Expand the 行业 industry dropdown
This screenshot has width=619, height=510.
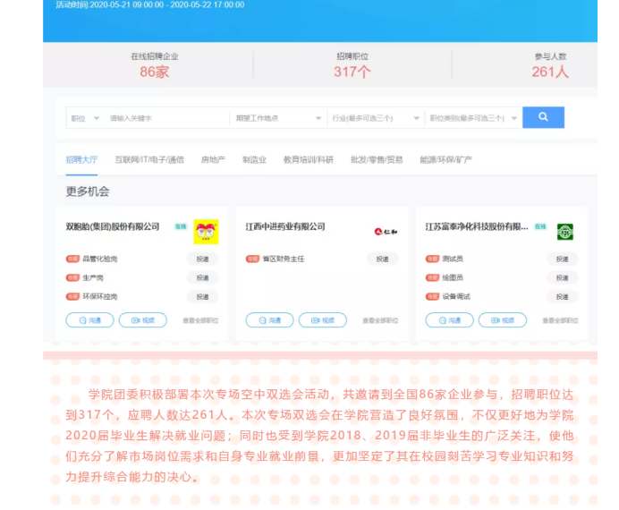375,118
